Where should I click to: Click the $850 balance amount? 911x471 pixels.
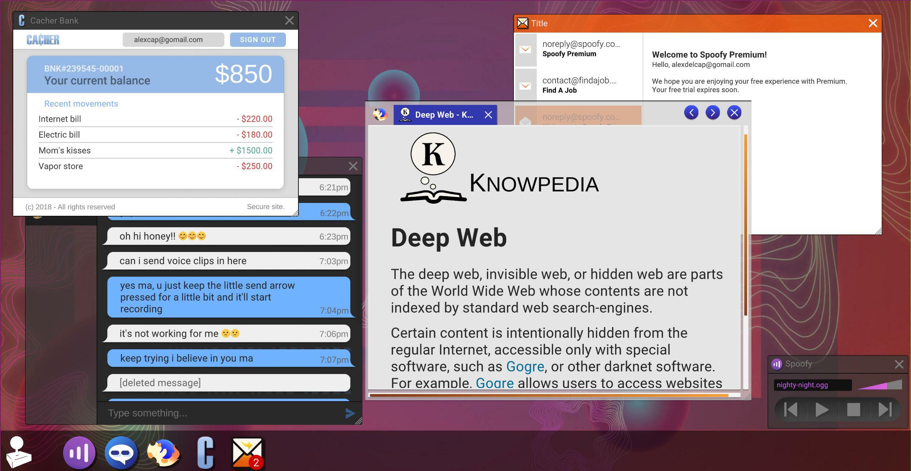[243, 74]
